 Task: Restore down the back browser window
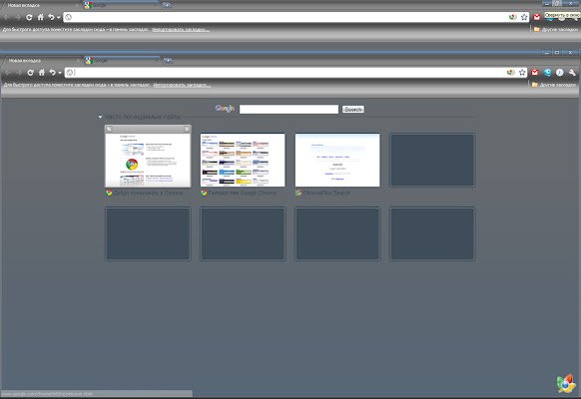point(557,3)
